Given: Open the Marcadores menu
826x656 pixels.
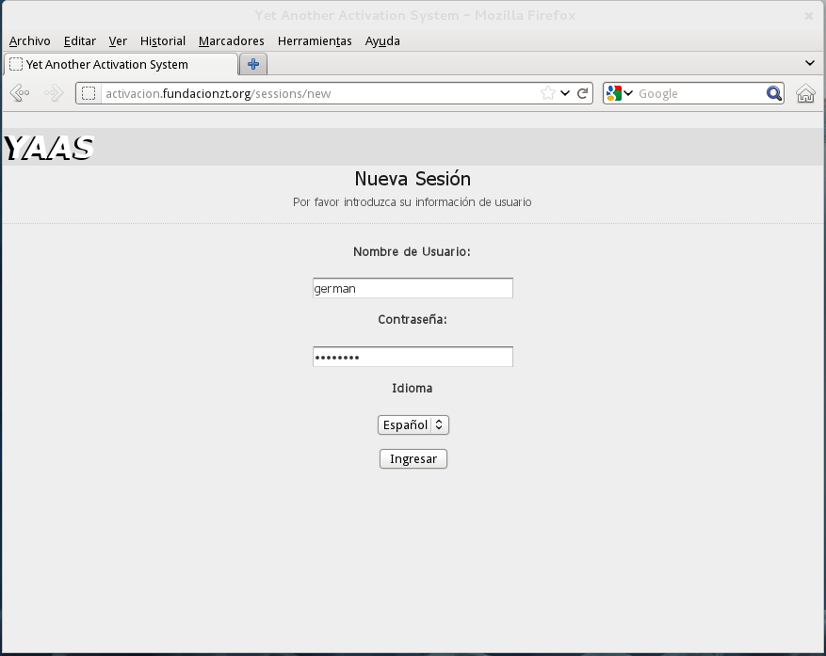Looking at the screenshot, I should 231,40.
